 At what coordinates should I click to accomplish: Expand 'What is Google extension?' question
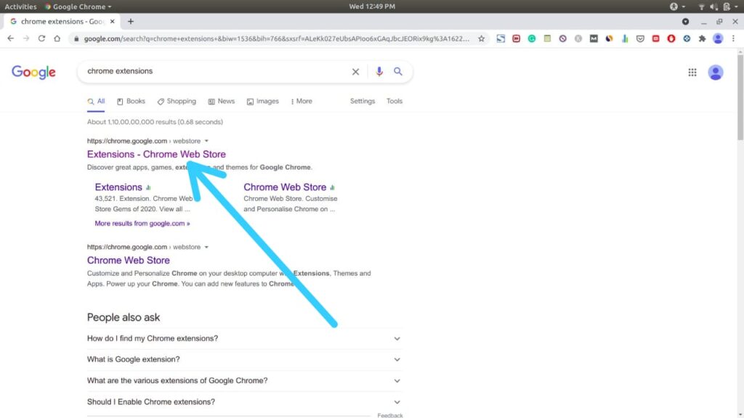coord(244,359)
